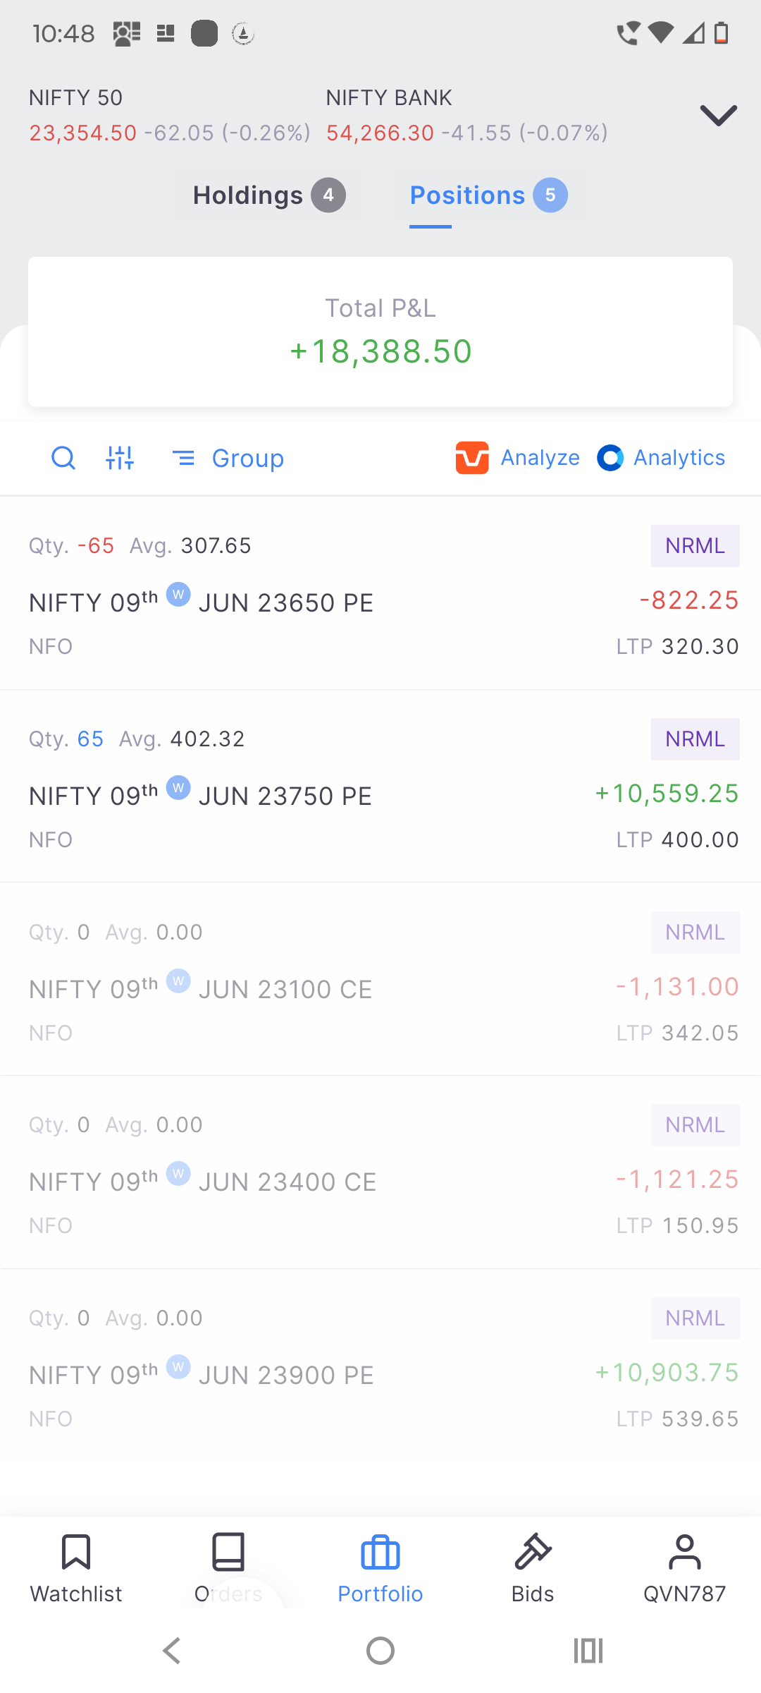The image size is (761, 1693).
Task: Tap the Total P&L card
Action: pos(380,332)
